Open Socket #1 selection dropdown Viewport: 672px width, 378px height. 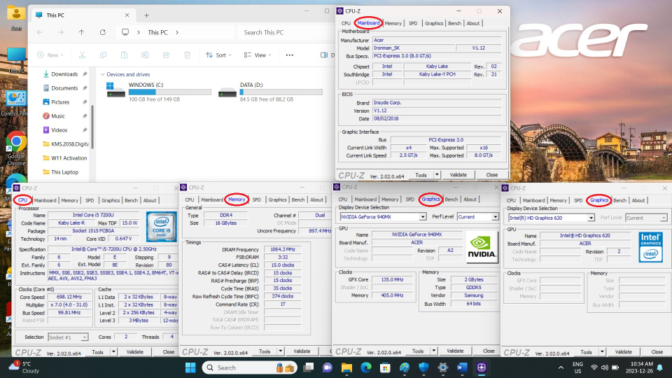point(85,337)
